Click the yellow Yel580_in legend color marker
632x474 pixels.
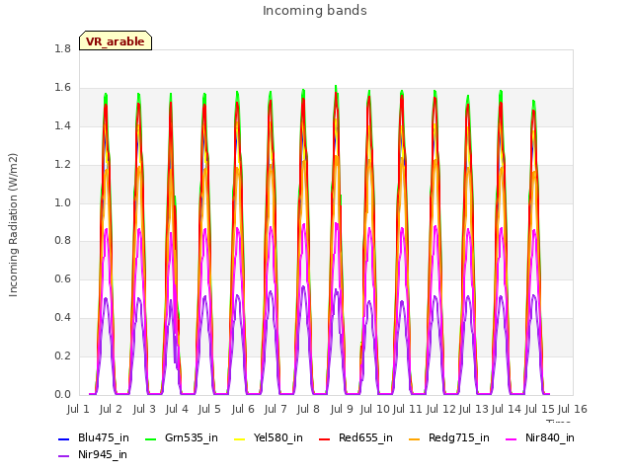click(x=239, y=438)
